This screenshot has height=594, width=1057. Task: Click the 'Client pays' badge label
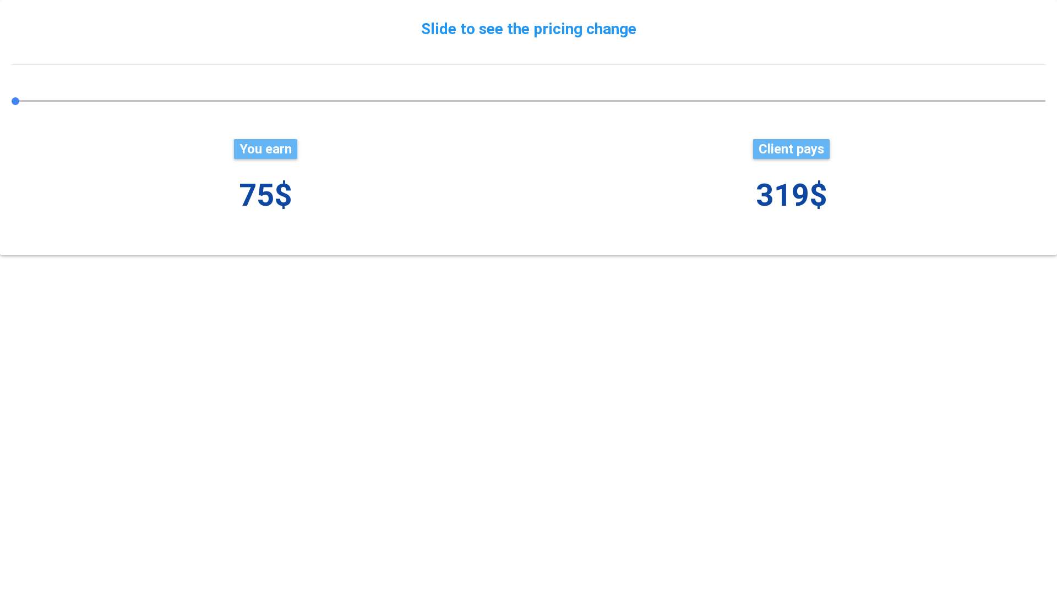(791, 149)
